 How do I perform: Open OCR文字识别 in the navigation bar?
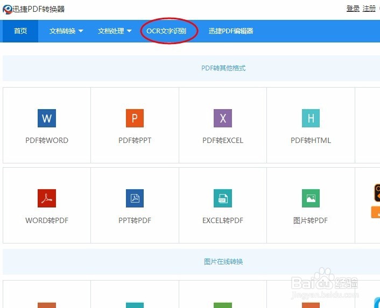click(x=166, y=31)
